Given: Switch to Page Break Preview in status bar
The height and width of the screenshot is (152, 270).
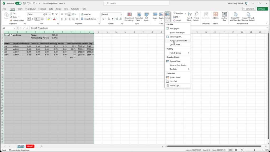Looking at the screenshot, I should [242, 150].
